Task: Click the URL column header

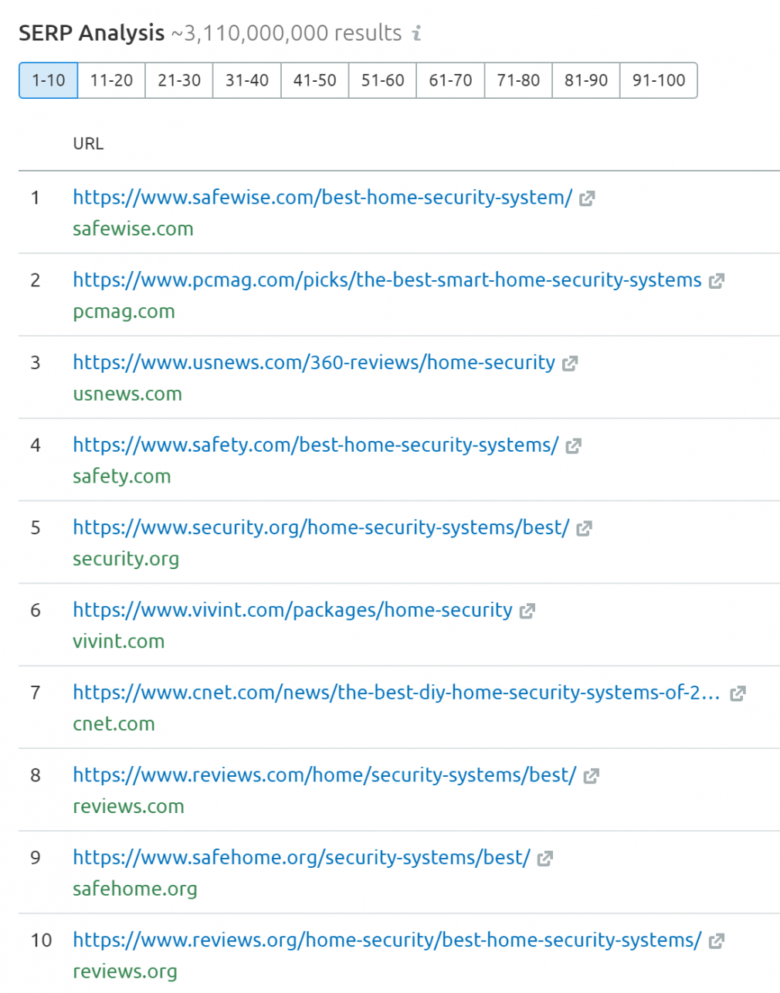Action: 88,144
